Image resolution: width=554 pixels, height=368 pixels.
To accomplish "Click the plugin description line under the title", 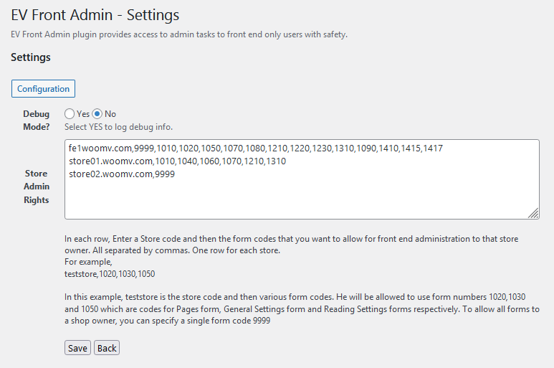I will pyautogui.click(x=179, y=34).
